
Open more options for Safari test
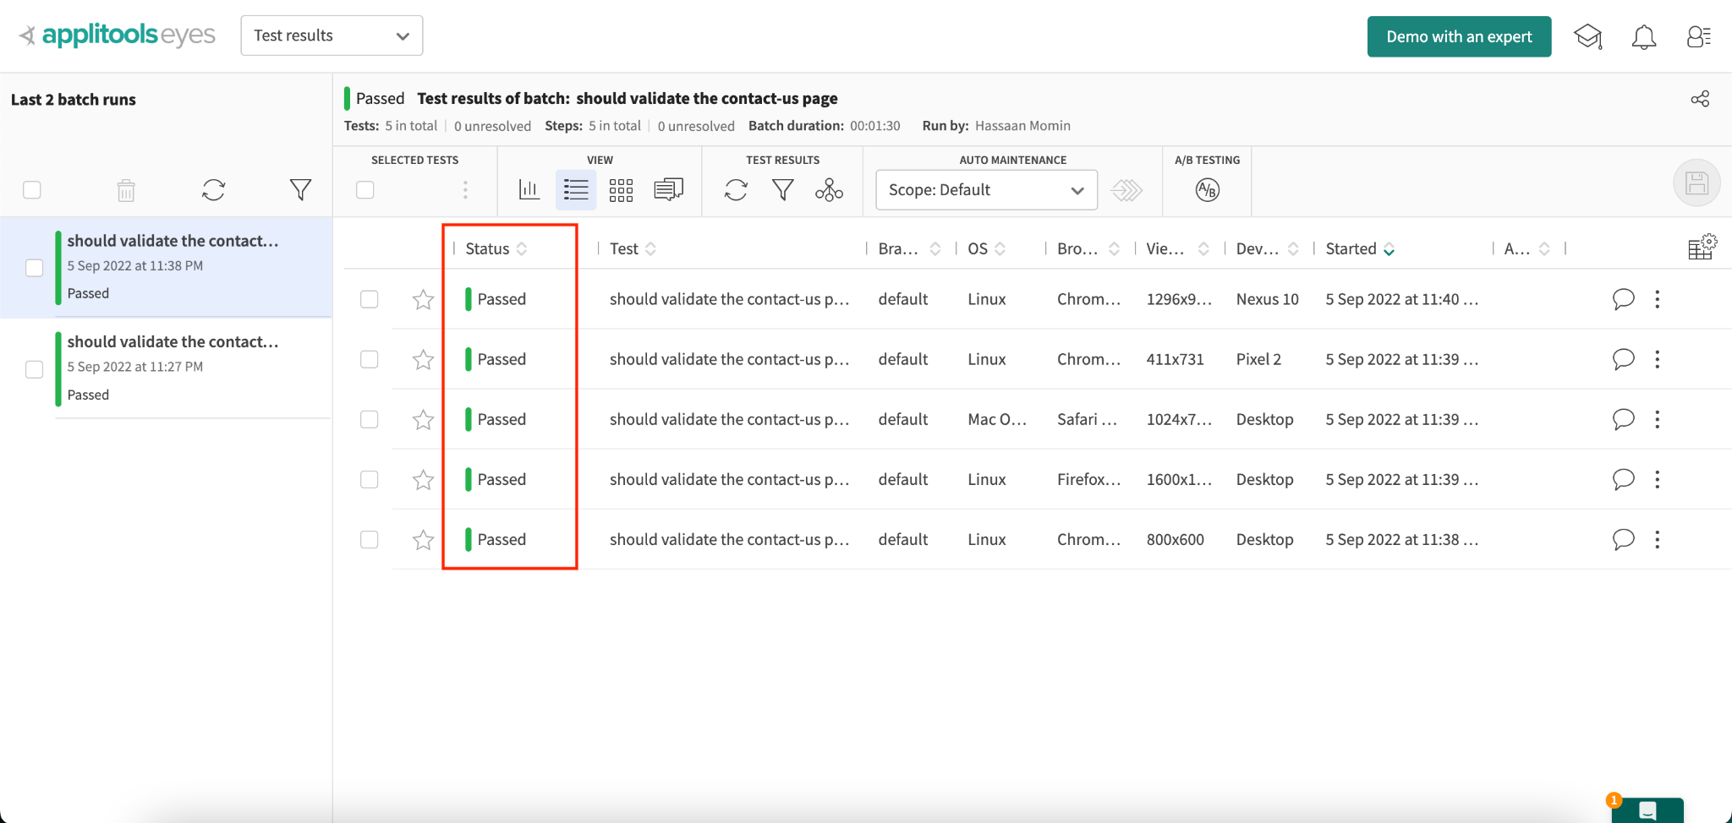pos(1658,419)
